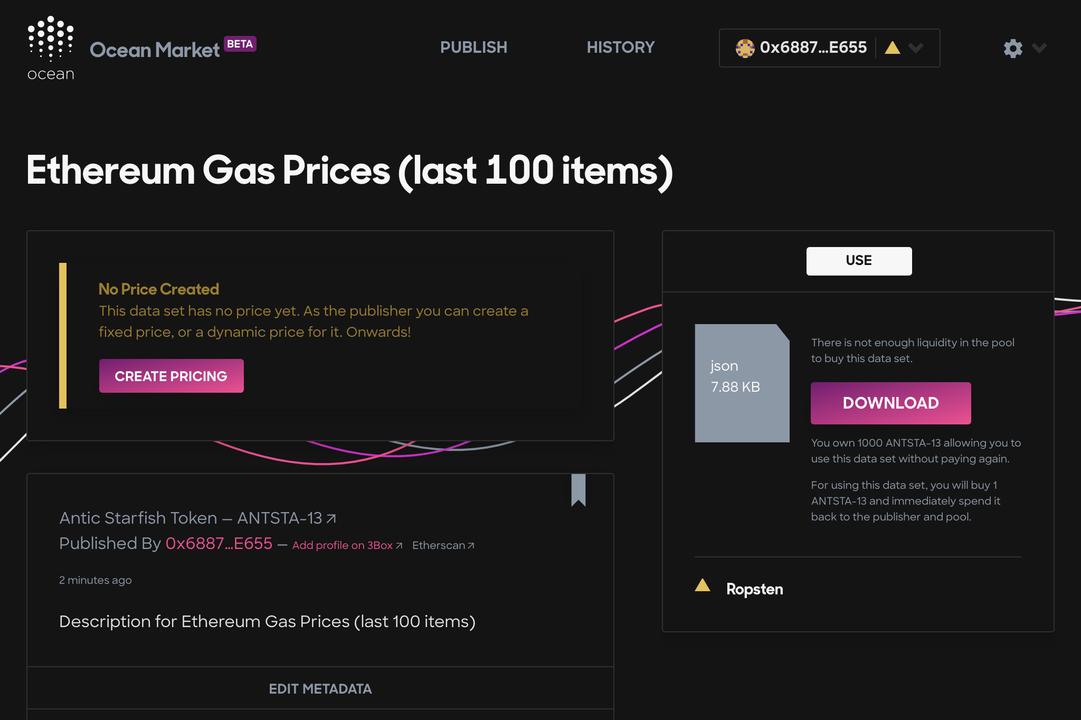Image resolution: width=1081 pixels, height=720 pixels.
Task: Open the settings gear icon
Action: pyautogui.click(x=1013, y=48)
